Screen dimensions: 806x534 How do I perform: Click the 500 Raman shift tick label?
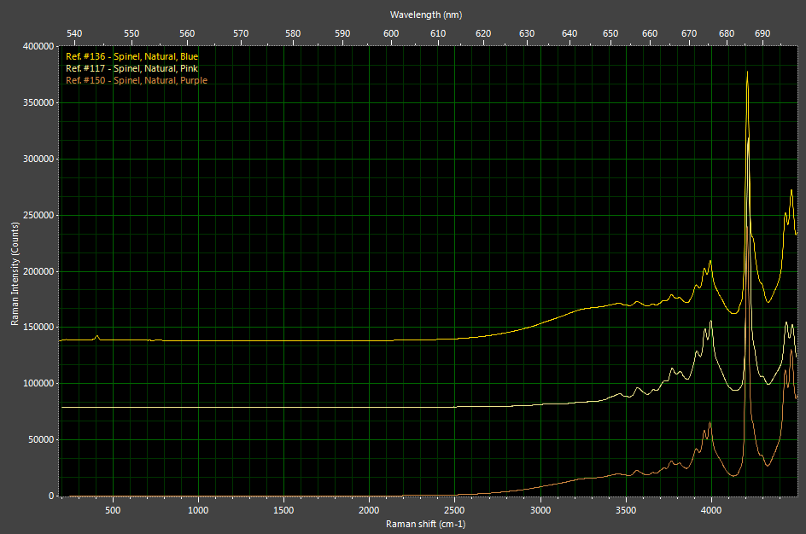(113, 510)
